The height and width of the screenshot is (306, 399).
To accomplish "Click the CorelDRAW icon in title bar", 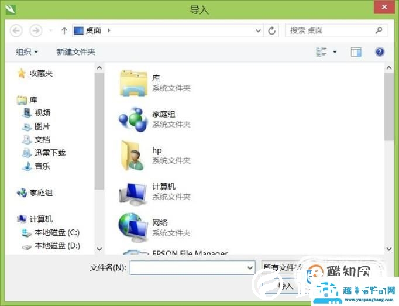I will point(11,9).
